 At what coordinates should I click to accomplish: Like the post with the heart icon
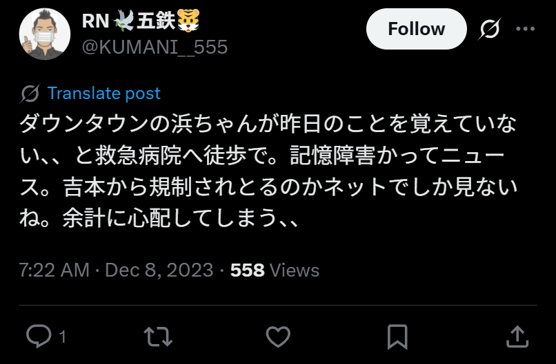pos(278,336)
